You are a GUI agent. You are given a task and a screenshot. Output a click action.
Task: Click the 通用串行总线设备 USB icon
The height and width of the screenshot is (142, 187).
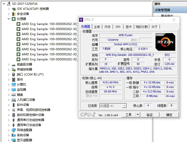pos(13,125)
